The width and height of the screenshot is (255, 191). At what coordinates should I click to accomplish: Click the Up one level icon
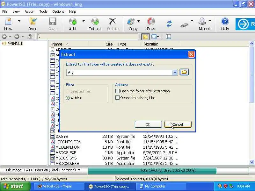[x=30, y=37]
